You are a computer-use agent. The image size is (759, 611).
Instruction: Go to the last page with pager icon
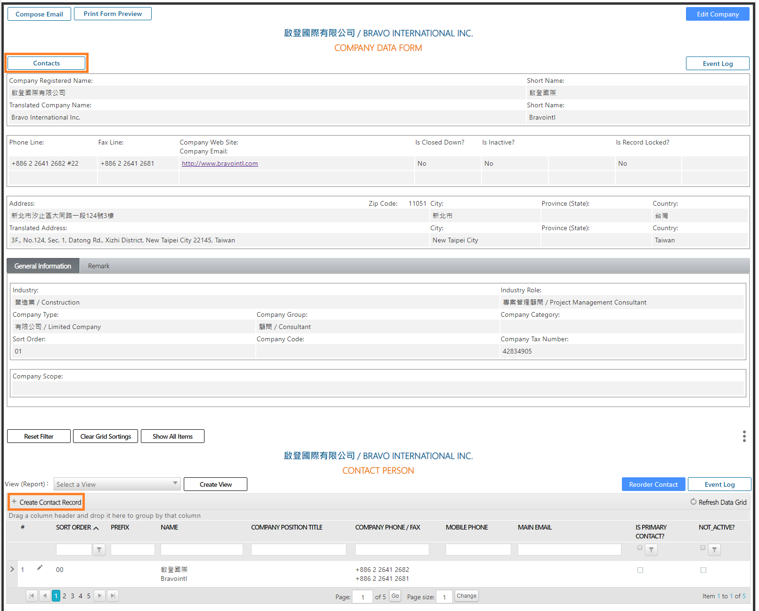113,595
